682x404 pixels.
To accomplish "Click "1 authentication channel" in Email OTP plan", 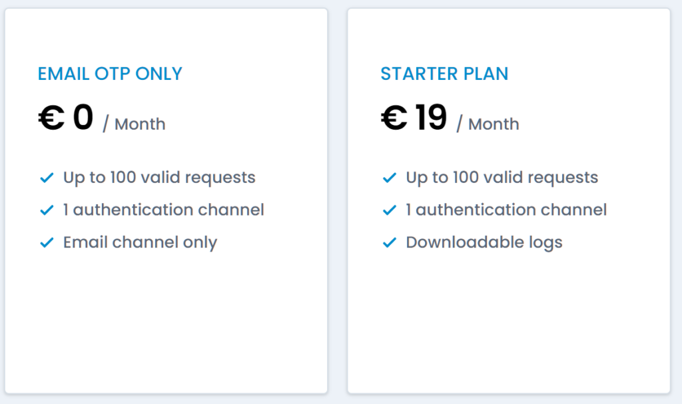I will point(163,210).
